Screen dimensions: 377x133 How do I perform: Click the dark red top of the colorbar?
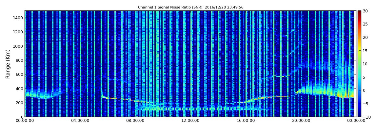click(359, 13)
